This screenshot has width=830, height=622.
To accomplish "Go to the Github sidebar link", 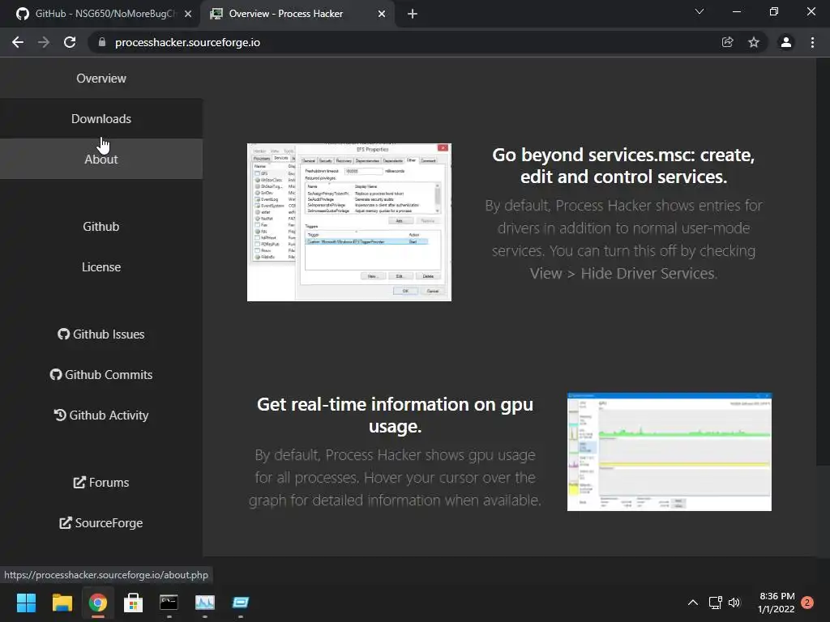I will tap(101, 227).
